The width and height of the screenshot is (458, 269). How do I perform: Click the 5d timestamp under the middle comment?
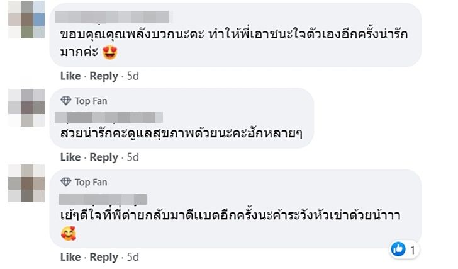(131, 157)
